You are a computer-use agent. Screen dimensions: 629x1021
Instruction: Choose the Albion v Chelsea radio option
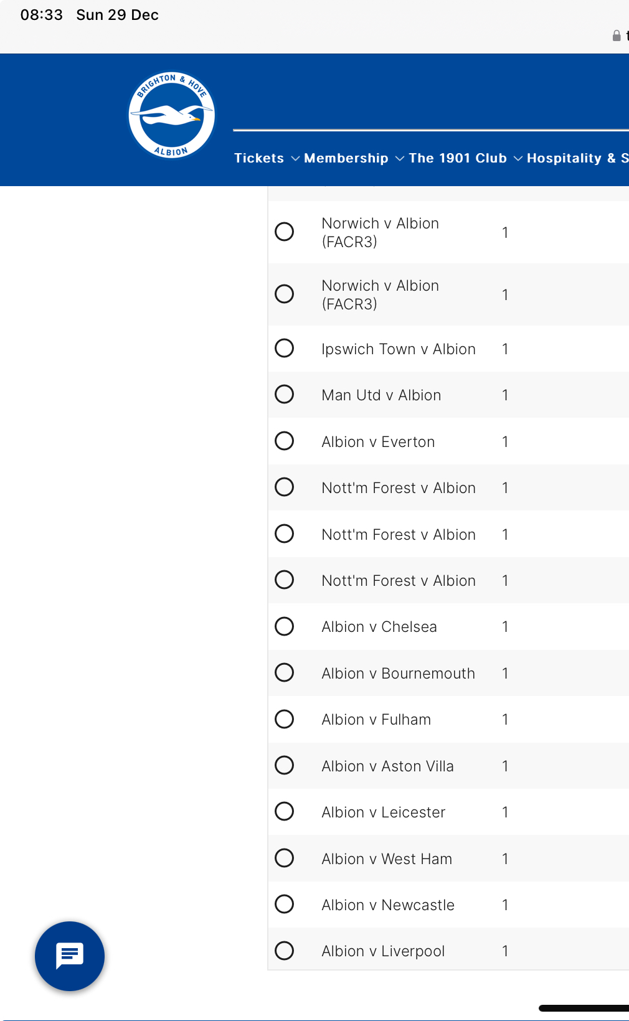tap(285, 626)
